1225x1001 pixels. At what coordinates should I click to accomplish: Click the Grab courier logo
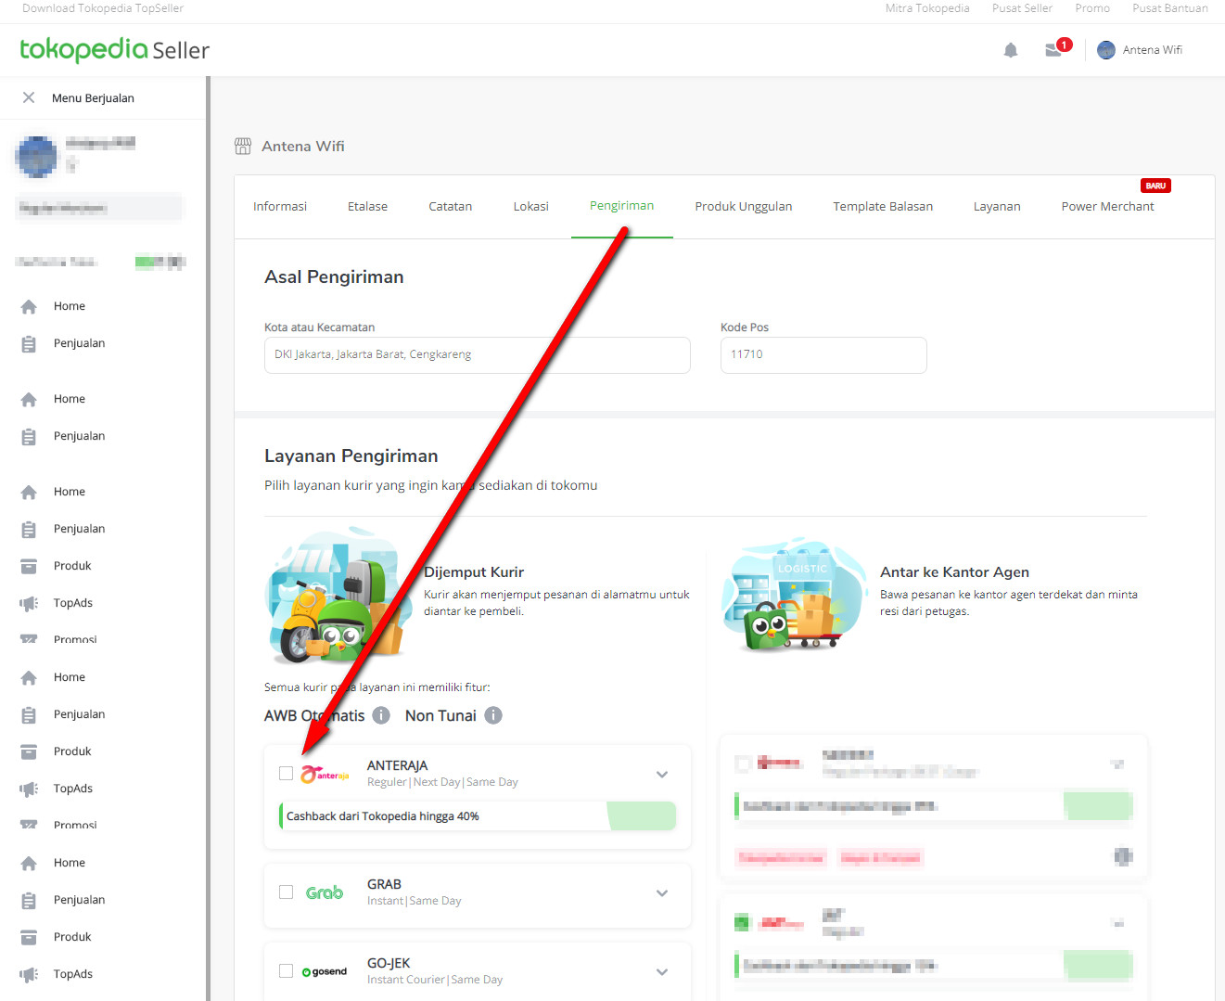tap(325, 892)
